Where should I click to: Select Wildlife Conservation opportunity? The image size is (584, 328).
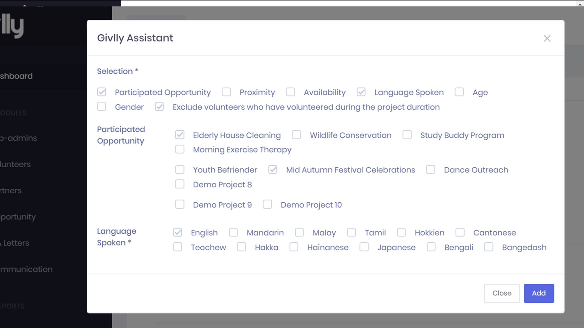click(x=296, y=135)
